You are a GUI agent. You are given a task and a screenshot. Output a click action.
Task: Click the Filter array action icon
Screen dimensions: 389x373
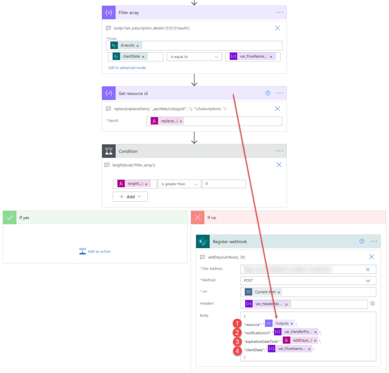[109, 13]
